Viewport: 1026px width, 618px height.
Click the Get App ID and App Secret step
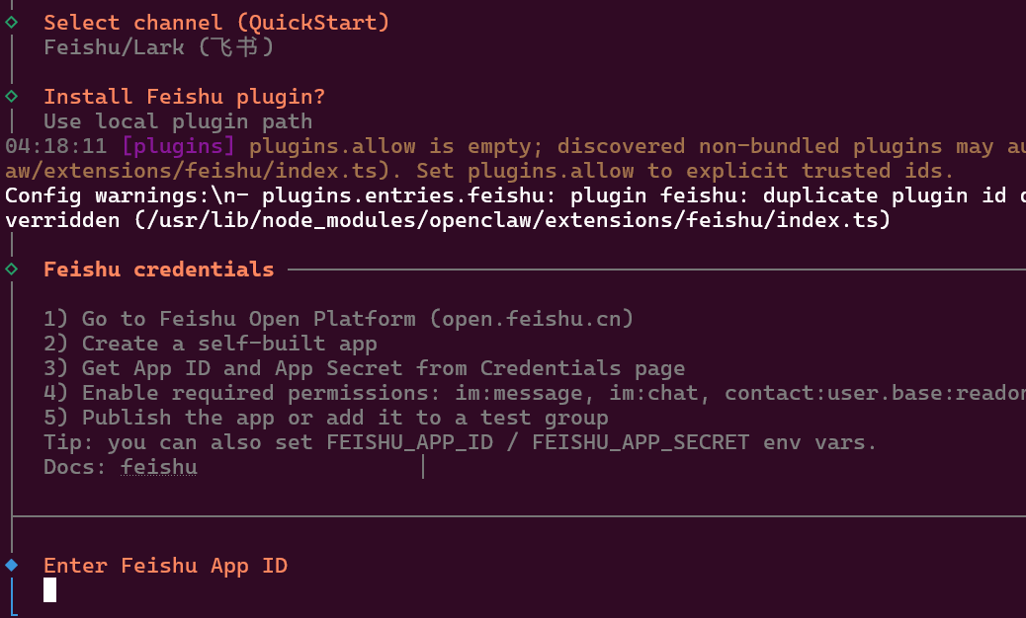click(364, 368)
